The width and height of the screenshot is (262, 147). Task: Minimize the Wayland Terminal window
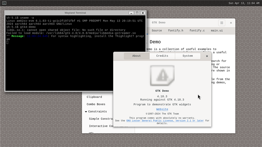[131, 13]
